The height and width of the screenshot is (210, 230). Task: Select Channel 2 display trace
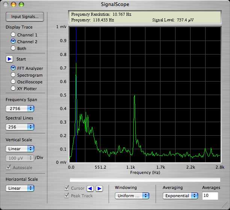coord(14,42)
